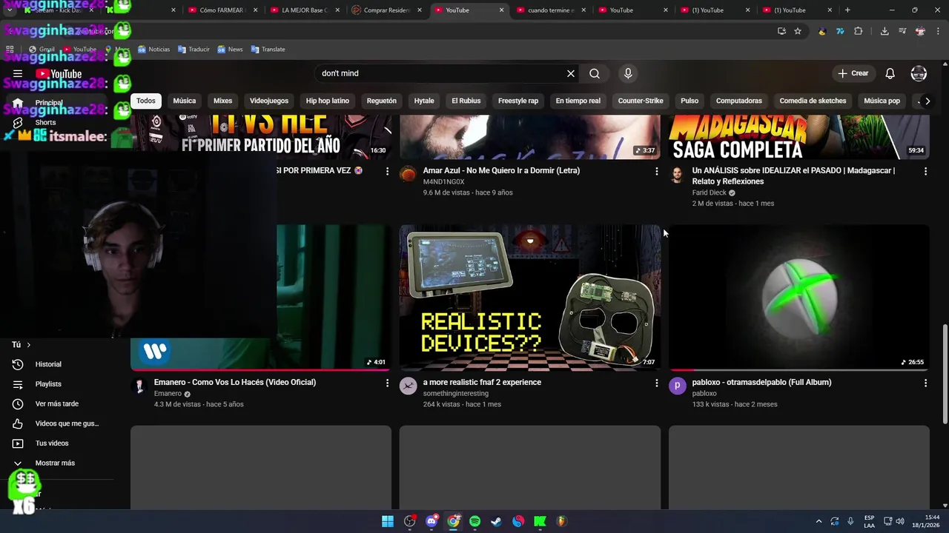
Task: Clear the search box with the X
Action: [571, 73]
